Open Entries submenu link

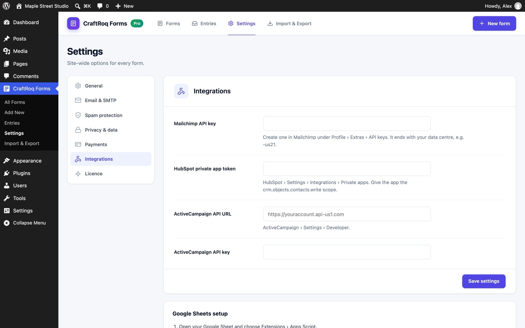(x=12, y=123)
